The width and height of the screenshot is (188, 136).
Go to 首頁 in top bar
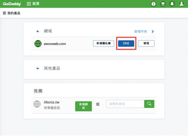pos(36,4)
